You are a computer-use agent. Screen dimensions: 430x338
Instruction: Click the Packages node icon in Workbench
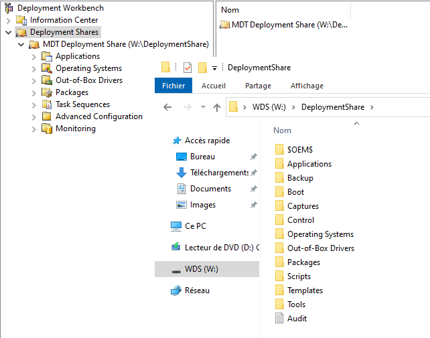pos(47,92)
